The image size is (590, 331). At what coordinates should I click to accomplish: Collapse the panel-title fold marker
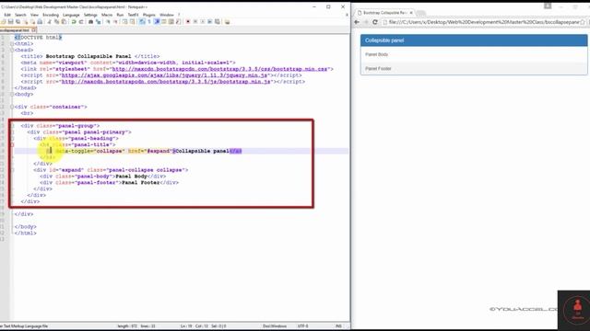[12, 144]
